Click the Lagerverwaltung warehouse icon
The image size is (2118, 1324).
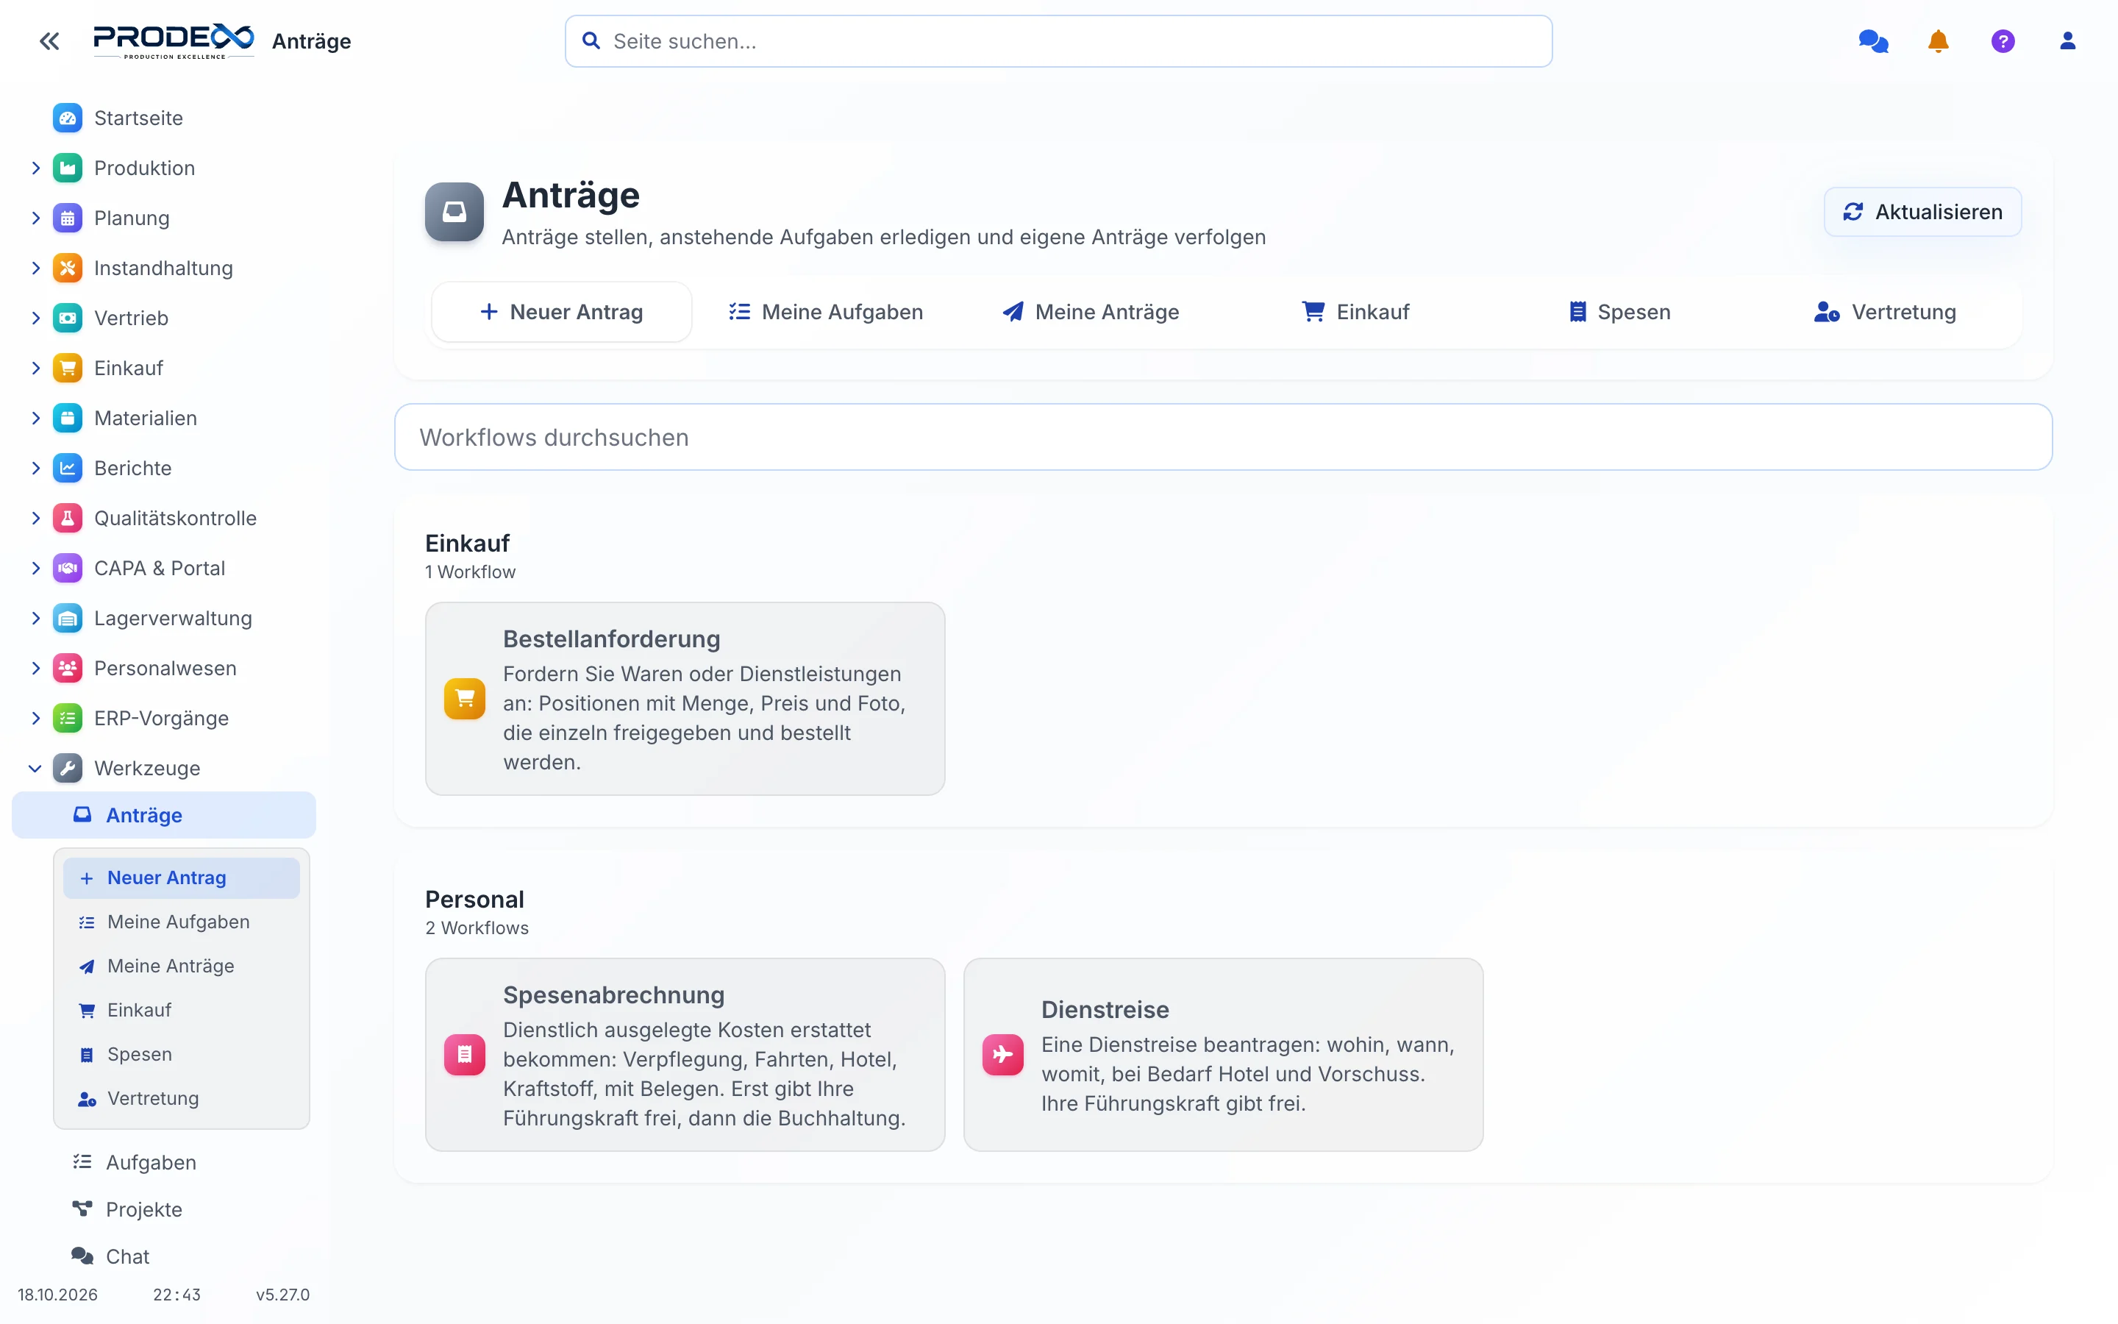tap(68, 618)
